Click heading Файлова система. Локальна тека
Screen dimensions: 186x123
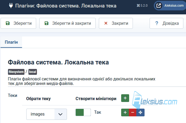click(x=58, y=62)
